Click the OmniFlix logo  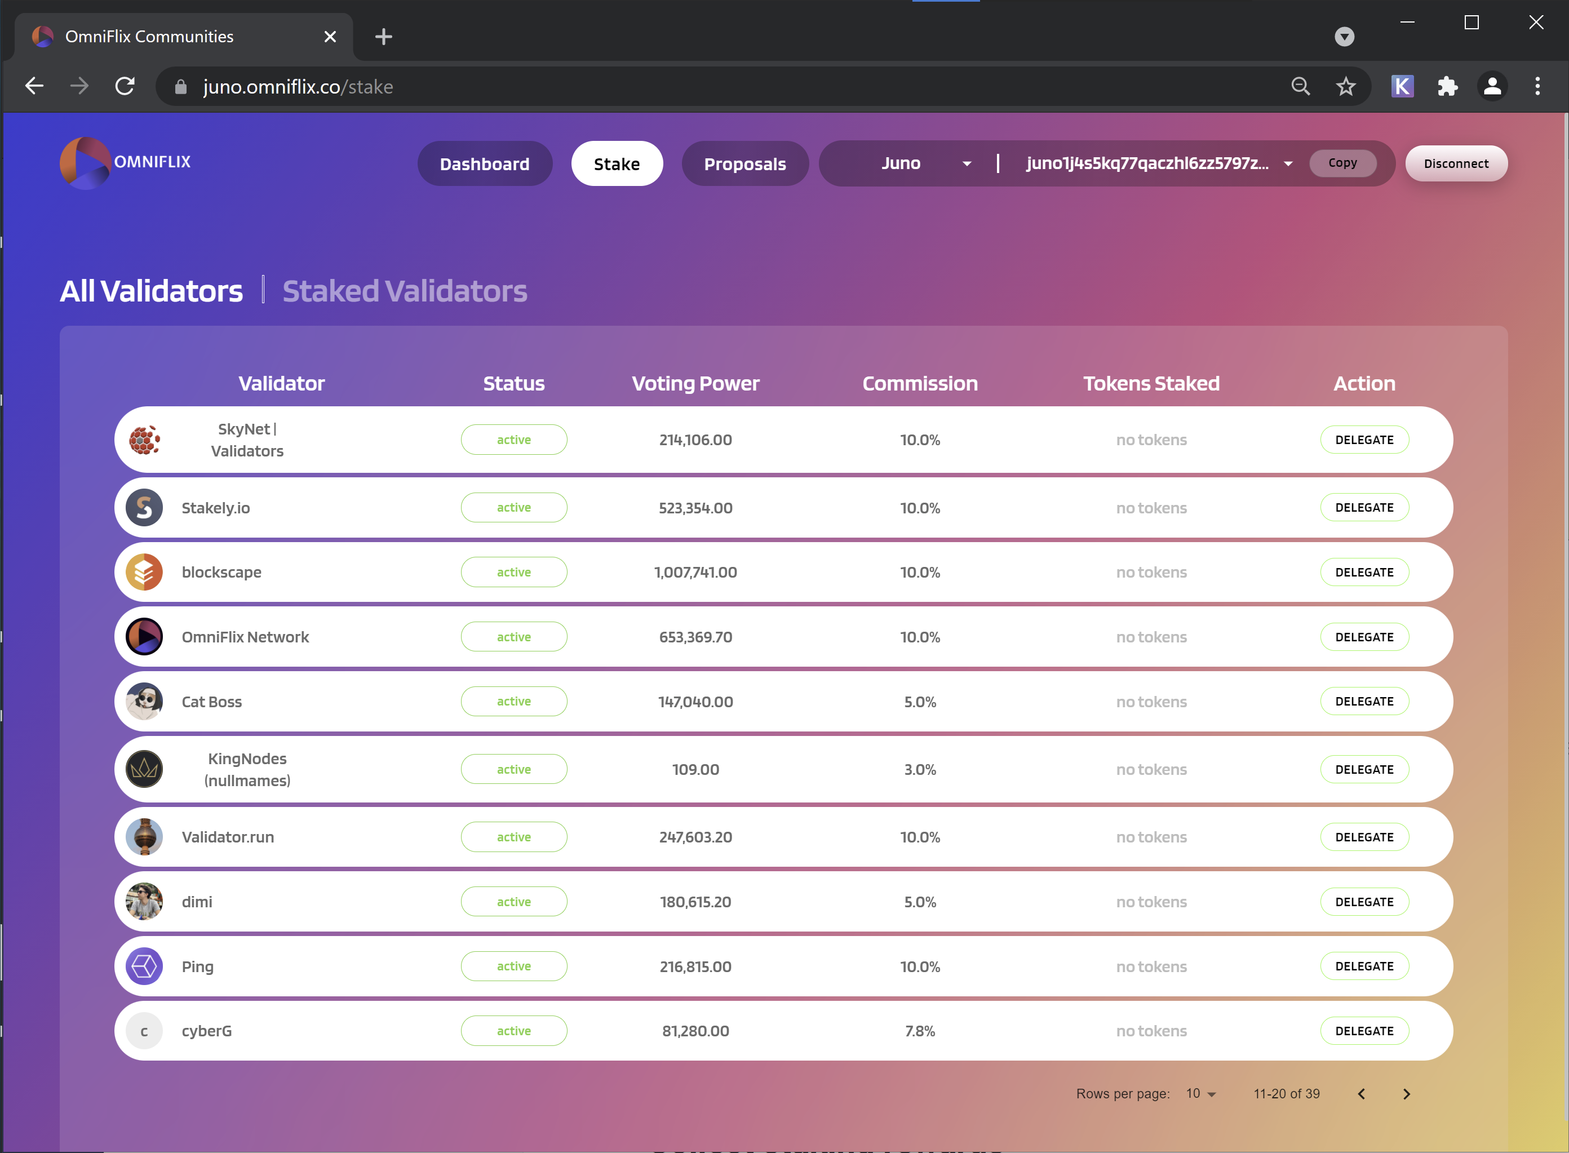click(126, 163)
